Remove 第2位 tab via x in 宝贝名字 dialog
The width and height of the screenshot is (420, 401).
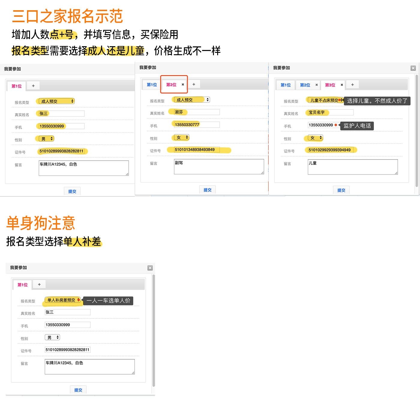316,85
